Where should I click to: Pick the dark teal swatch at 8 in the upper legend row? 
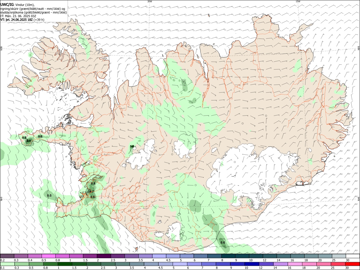pos(228,256)
